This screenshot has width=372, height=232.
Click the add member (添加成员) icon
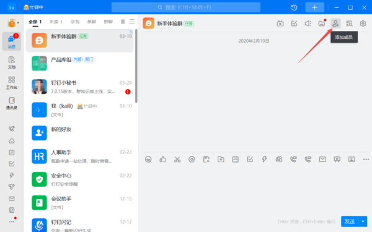pos(335,24)
